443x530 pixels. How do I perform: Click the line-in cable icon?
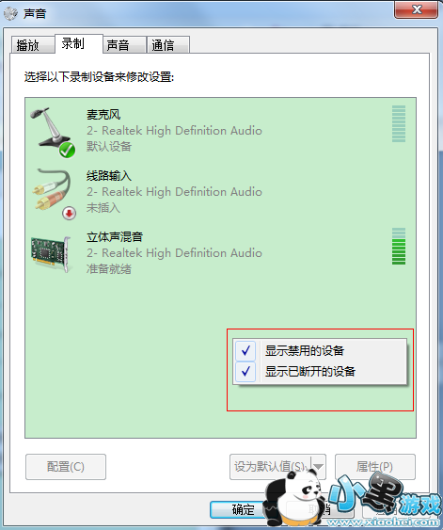(52, 191)
